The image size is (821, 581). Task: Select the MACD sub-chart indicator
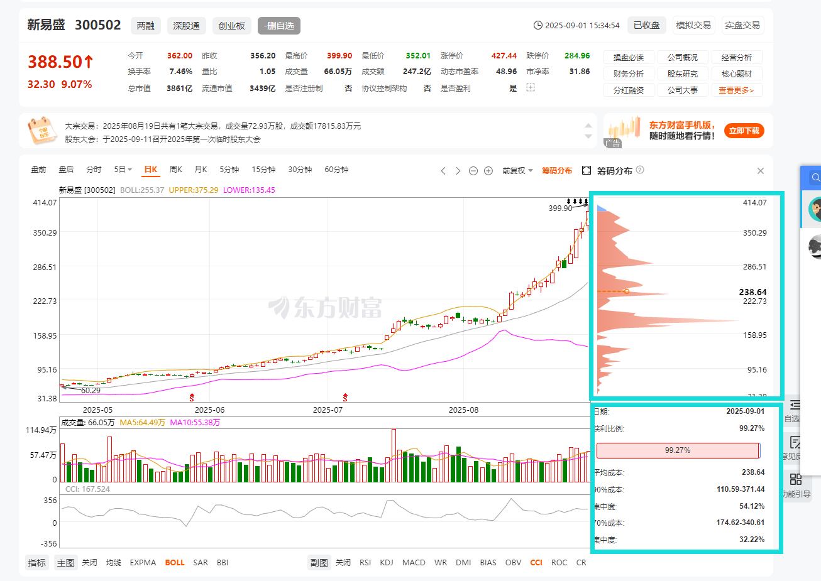414,563
